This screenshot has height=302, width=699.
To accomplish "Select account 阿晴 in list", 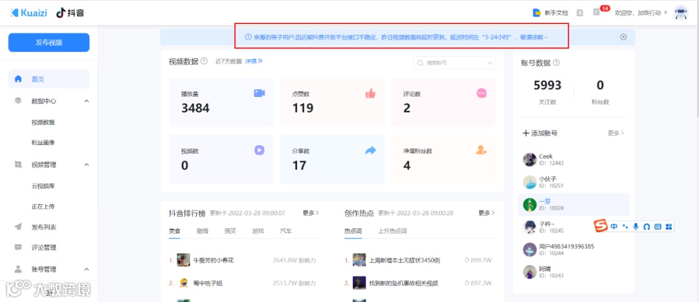I will click(573, 272).
